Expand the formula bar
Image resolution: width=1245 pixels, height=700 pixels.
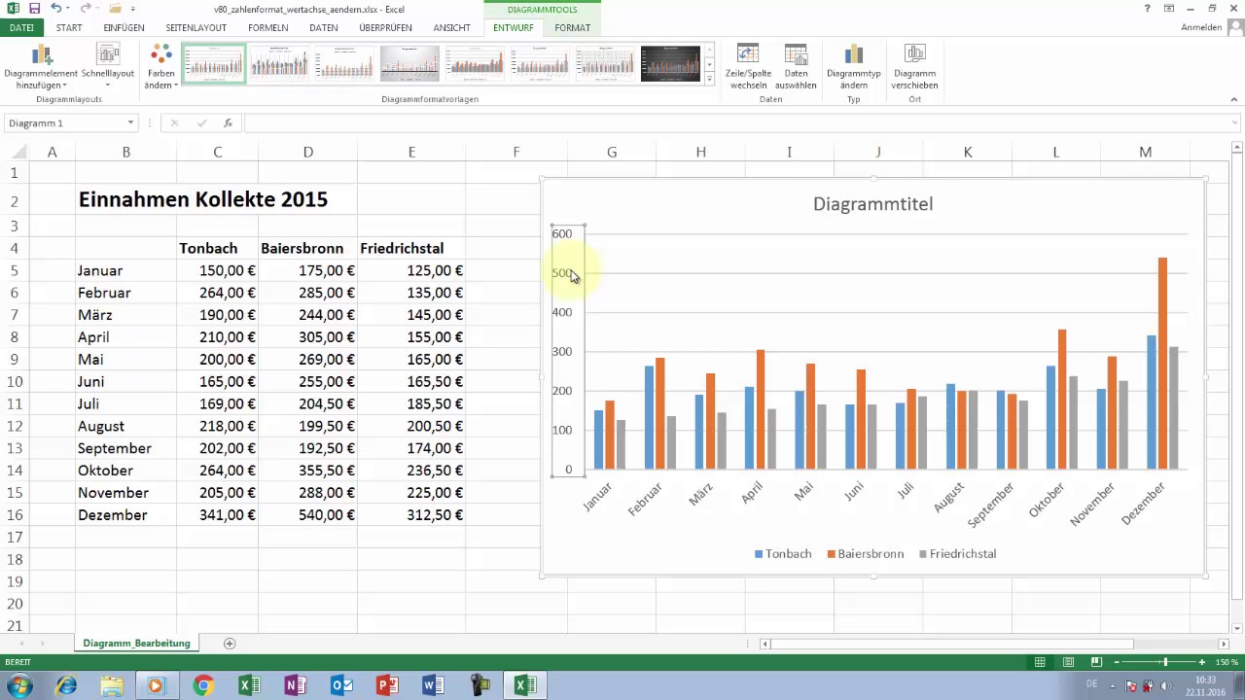click(x=1234, y=123)
